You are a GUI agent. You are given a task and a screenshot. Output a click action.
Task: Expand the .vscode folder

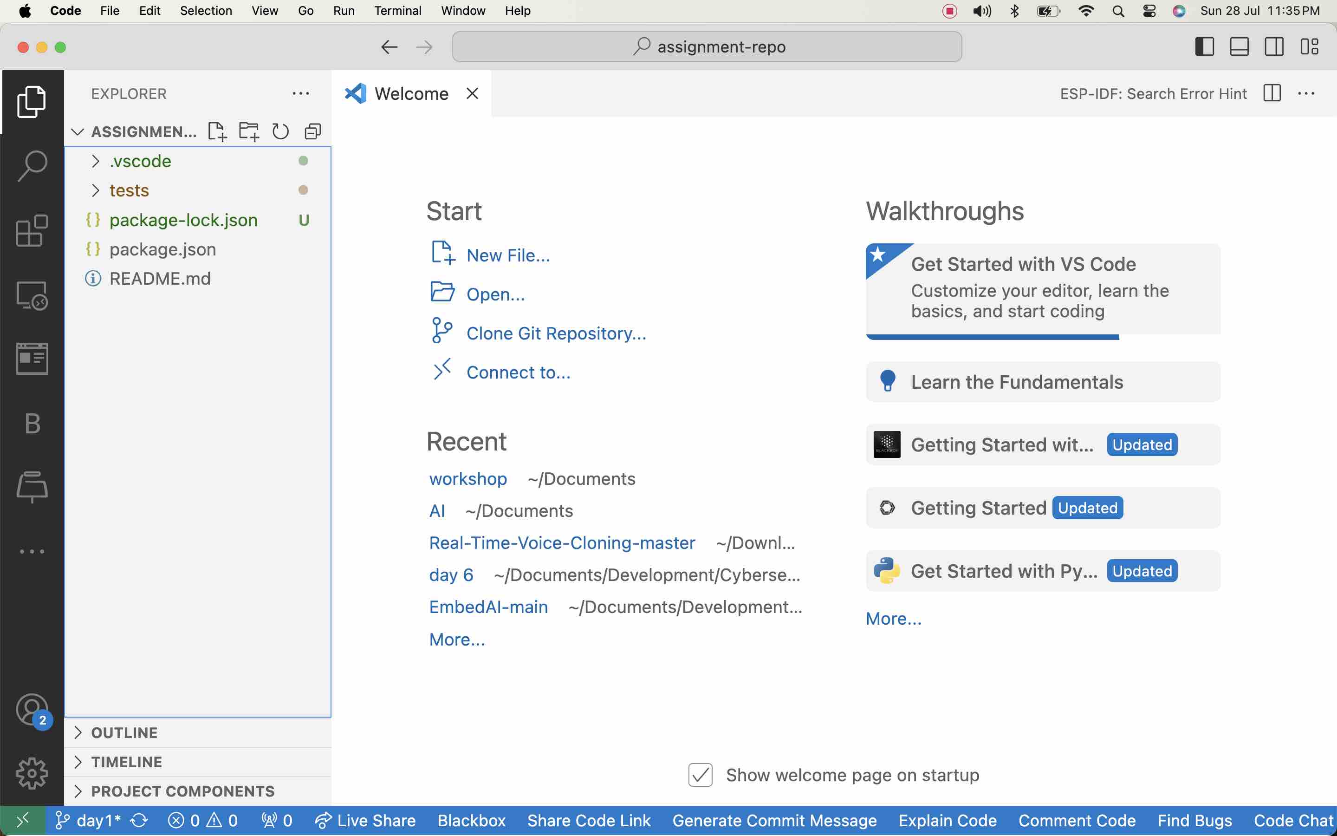[140, 161]
